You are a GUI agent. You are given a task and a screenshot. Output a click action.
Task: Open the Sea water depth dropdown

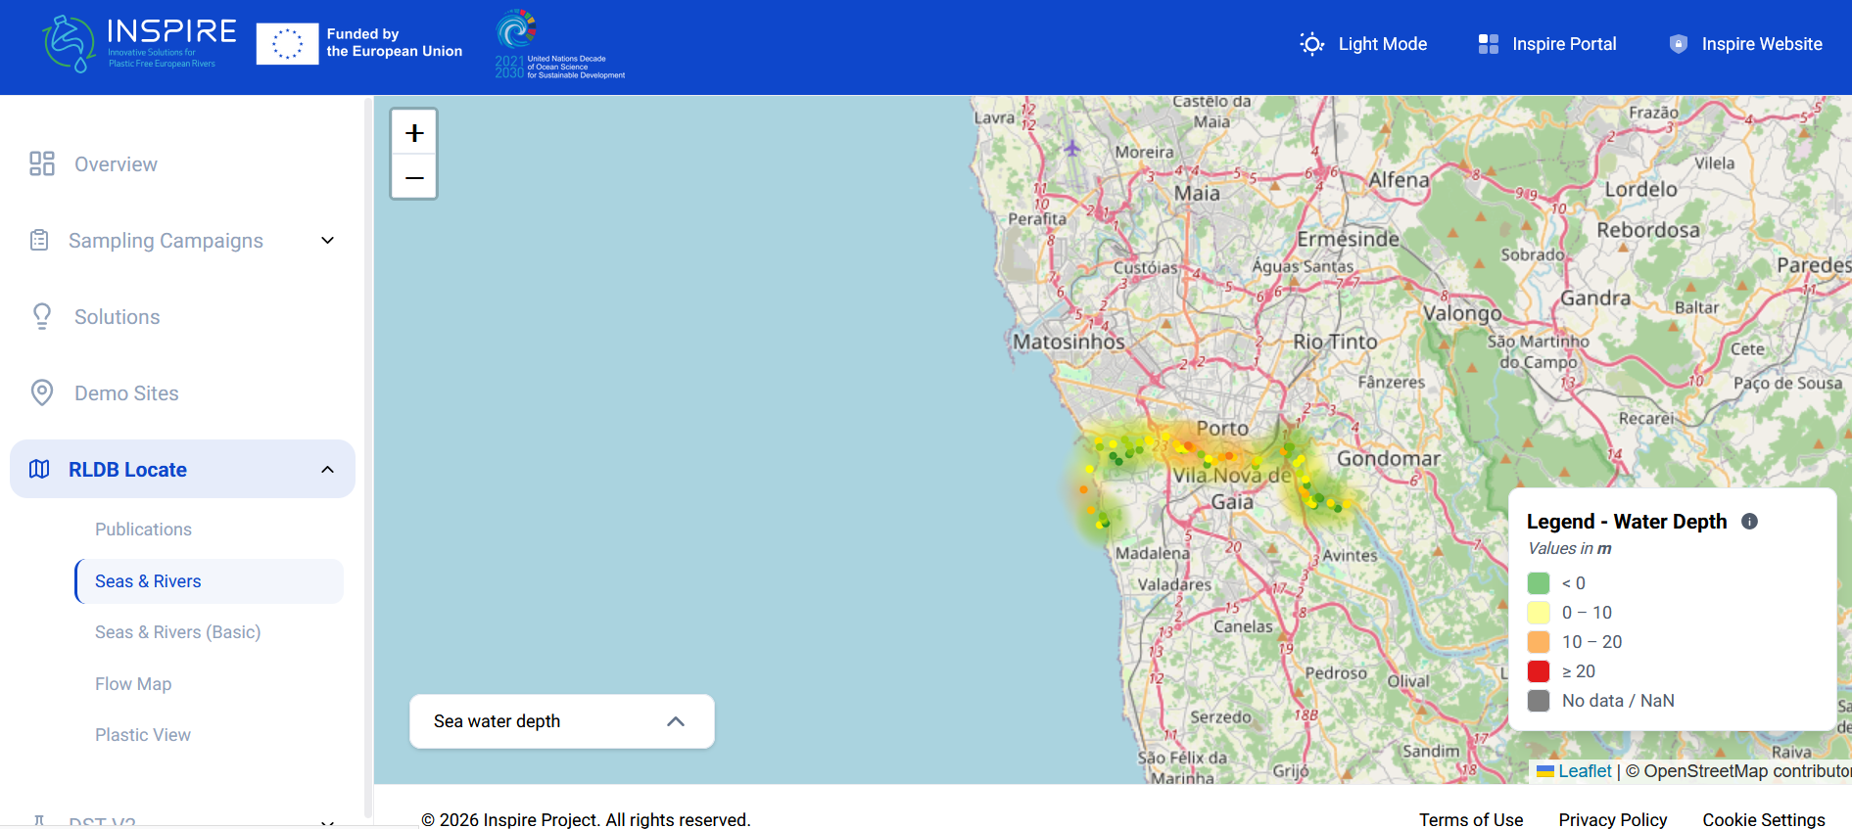[x=561, y=721]
